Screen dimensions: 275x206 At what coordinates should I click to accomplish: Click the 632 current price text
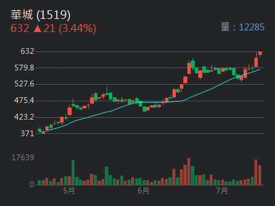20,28
